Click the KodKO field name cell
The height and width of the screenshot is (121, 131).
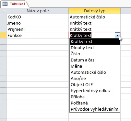click(x=37, y=17)
